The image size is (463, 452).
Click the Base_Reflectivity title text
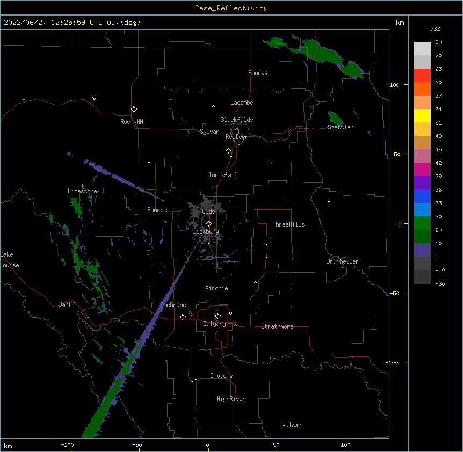tap(231, 8)
